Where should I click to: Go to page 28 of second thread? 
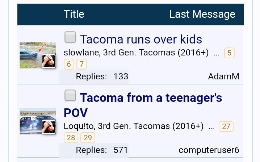(71, 138)
